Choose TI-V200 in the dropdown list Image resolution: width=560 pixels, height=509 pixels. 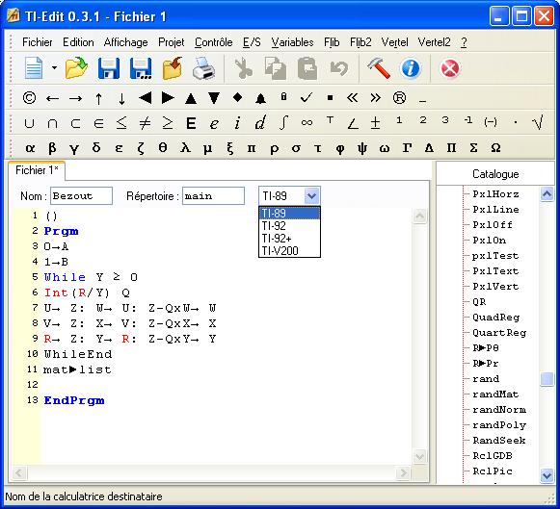[x=289, y=250]
